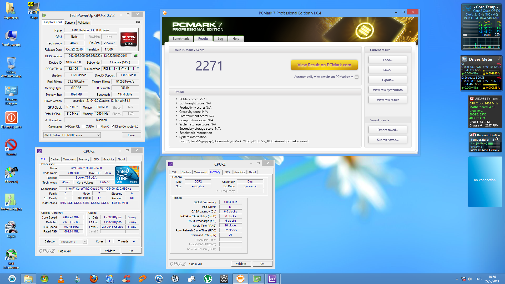The image size is (505, 284).
Task: Expand the Creativity score detail row
Action: tap(176, 112)
